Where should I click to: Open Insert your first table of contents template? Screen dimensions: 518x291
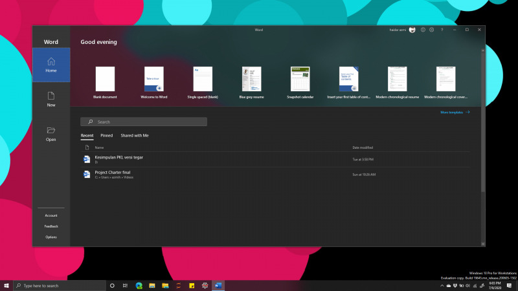(x=348, y=83)
